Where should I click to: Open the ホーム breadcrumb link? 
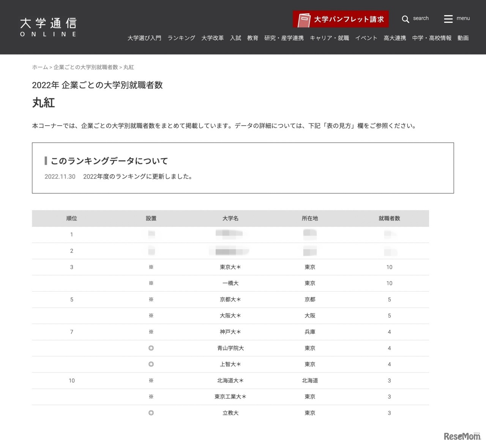pos(39,67)
